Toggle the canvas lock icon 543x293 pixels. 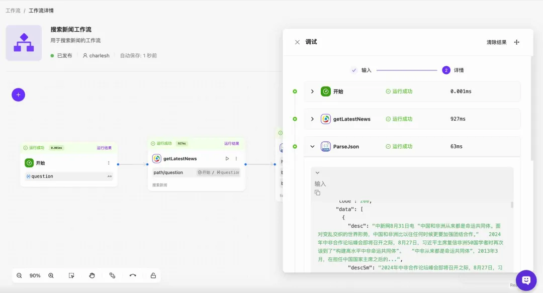[x=153, y=276]
